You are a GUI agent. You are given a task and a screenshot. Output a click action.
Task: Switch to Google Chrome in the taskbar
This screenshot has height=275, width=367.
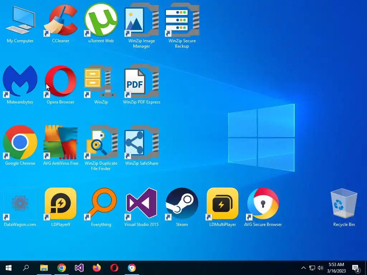pos(62,268)
